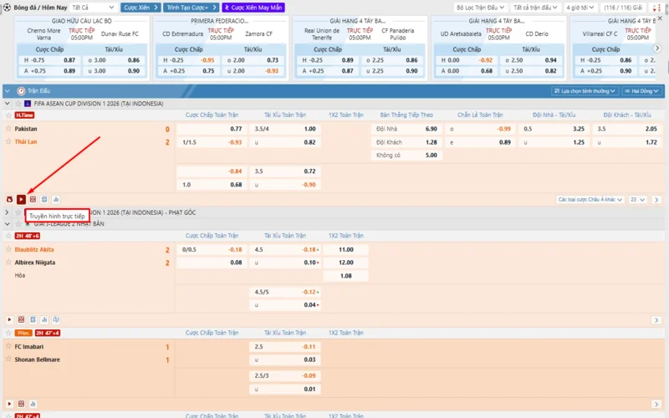Star the Shonan Bellmare team

pyautogui.click(x=8, y=359)
